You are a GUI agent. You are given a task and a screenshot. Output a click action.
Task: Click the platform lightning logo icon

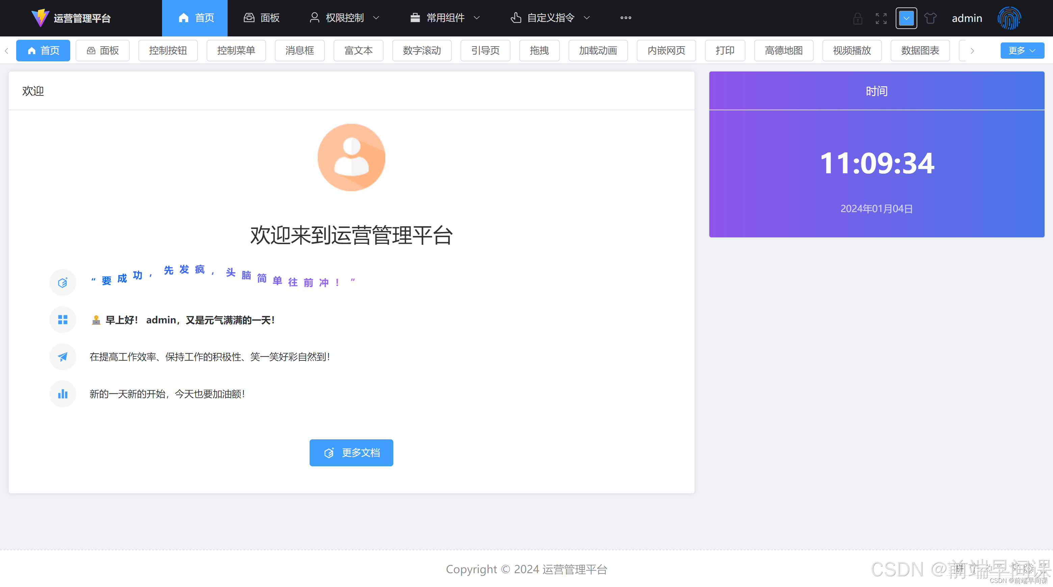coord(40,18)
